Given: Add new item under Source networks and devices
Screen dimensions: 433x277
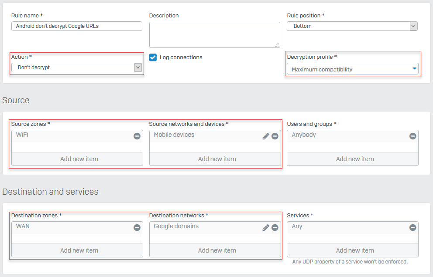Looking at the screenshot, I should point(215,159).
